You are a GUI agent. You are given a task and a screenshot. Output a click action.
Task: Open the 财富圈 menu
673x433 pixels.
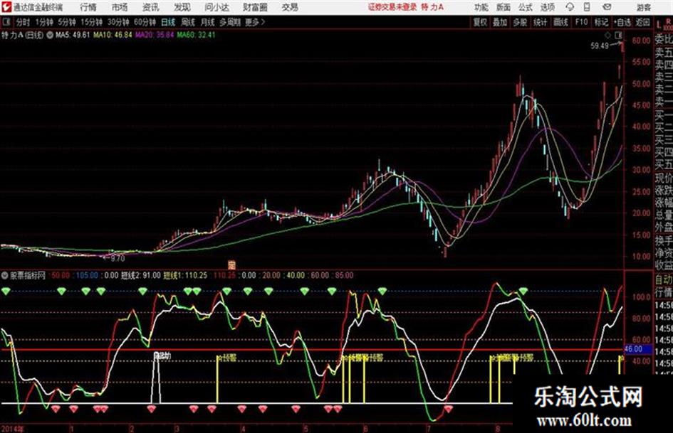[255, 7]
